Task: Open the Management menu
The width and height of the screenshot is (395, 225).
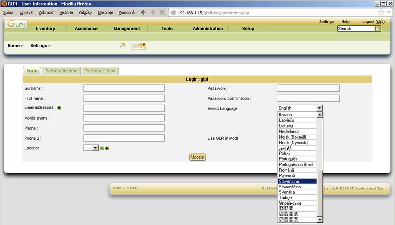Action: 126,29
